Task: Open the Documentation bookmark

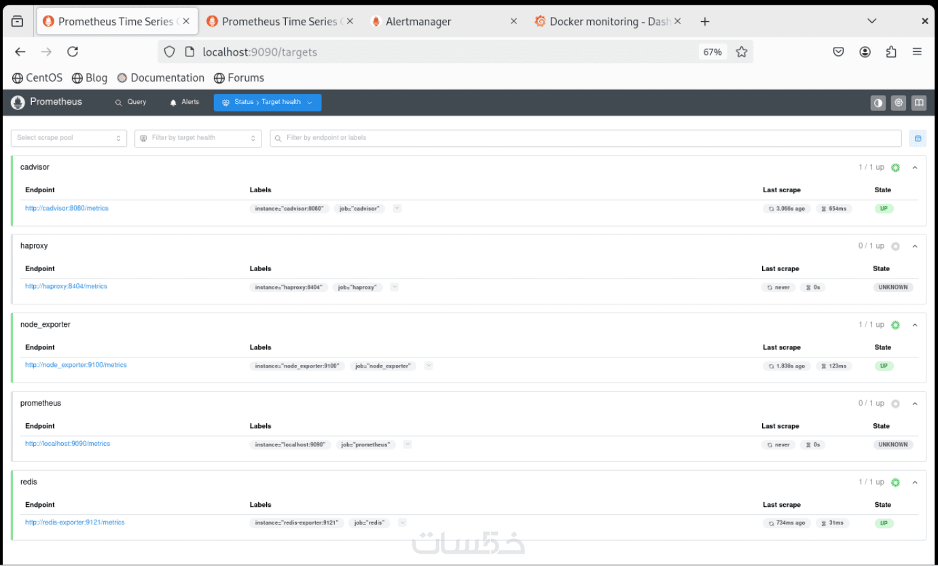Action: point(161,78)
